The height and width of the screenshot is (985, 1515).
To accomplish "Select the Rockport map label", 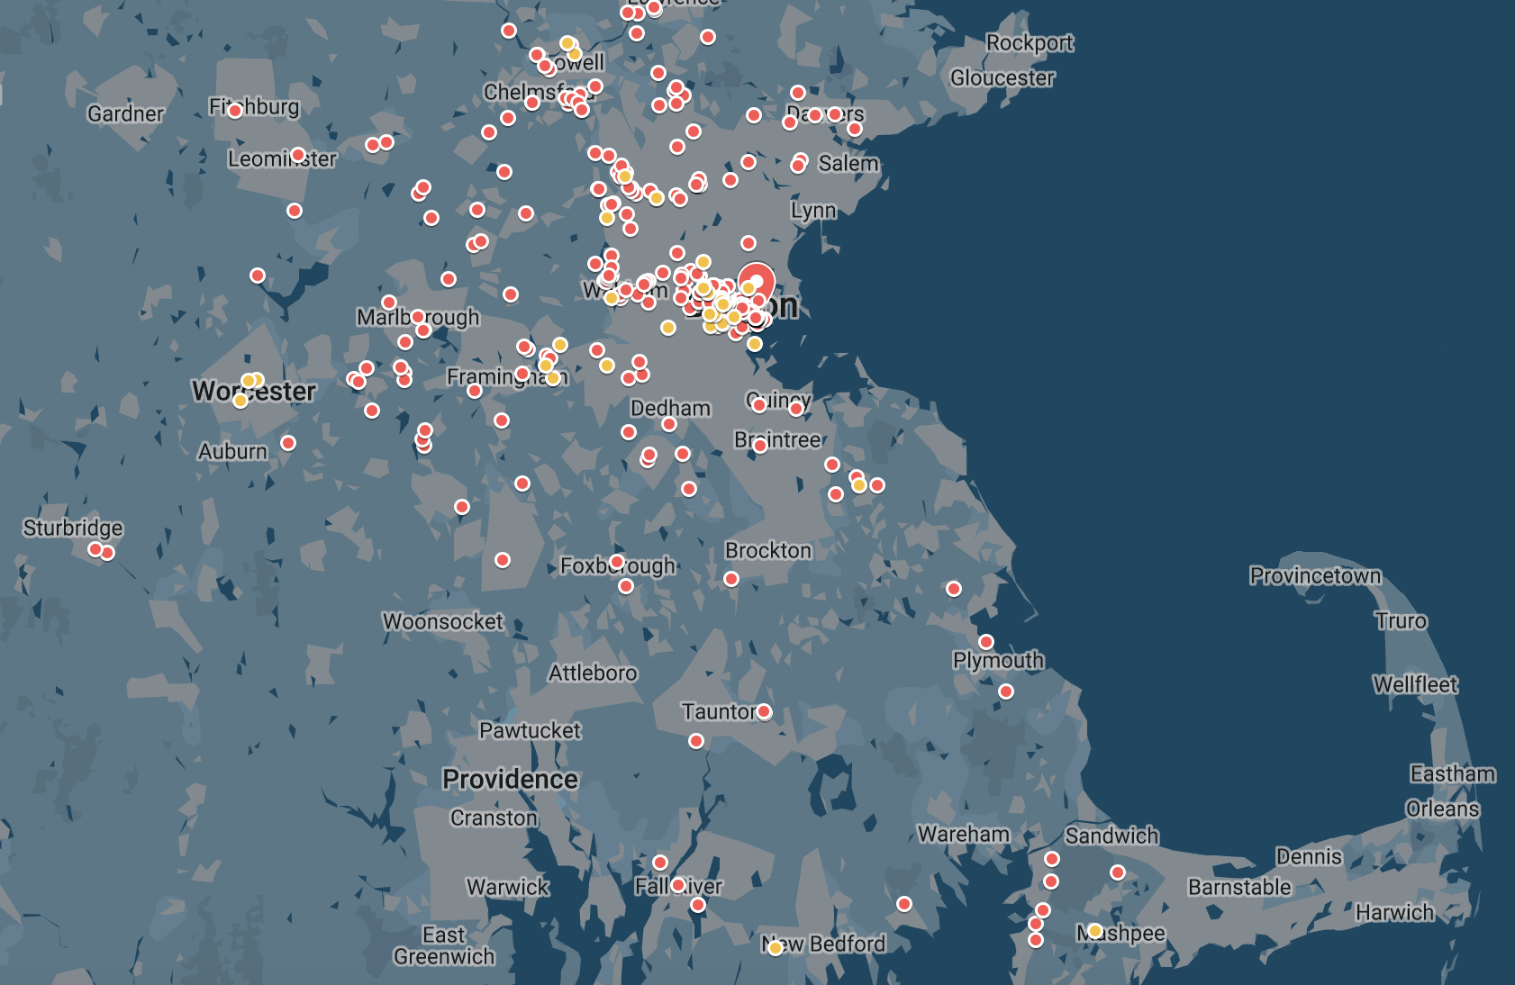I will tap(1030, 43).
